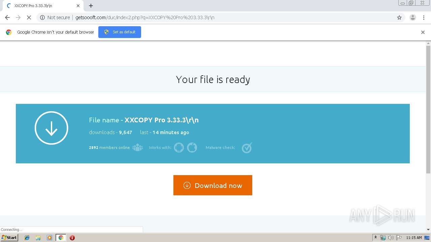Show hidden system tray icons arrow
431x242 pixels.
point(375,238)
